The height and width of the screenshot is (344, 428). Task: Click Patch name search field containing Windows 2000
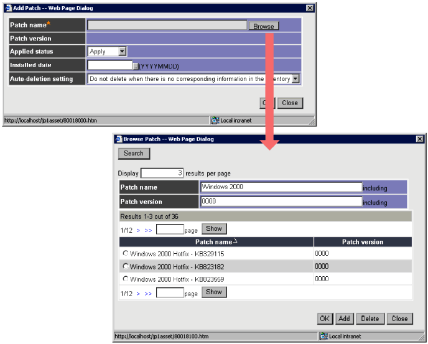pyautogui.click(x=281, y=187)
